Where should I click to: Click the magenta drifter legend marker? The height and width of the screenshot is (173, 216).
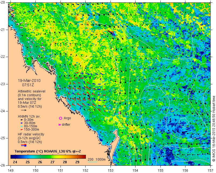tap(60, 125)
